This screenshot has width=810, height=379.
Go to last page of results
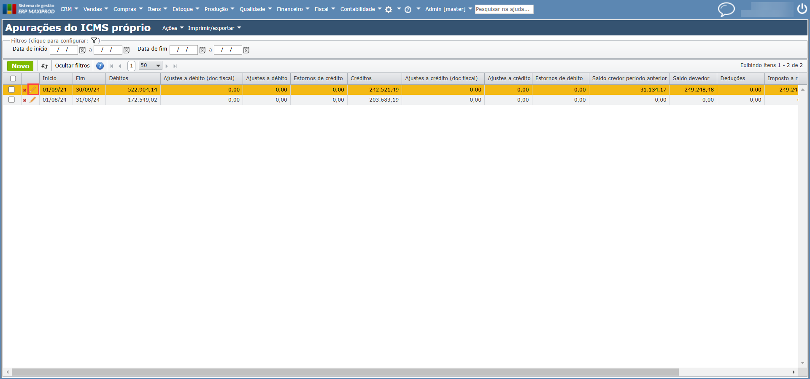175,66
